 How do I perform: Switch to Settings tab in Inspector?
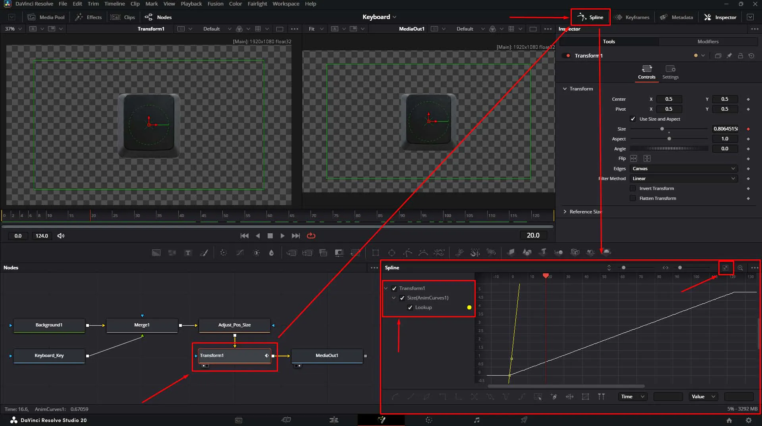tap(670, 72)
